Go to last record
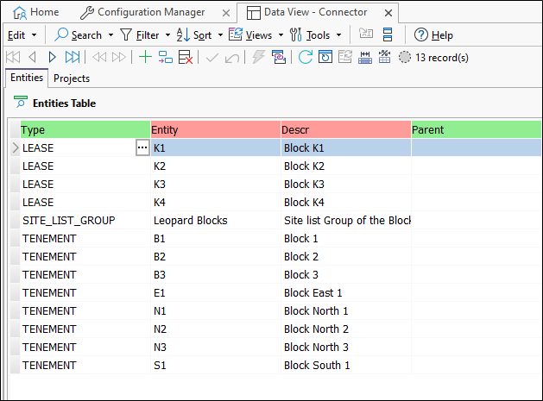 pyautogui.click(x=73, y=57)
